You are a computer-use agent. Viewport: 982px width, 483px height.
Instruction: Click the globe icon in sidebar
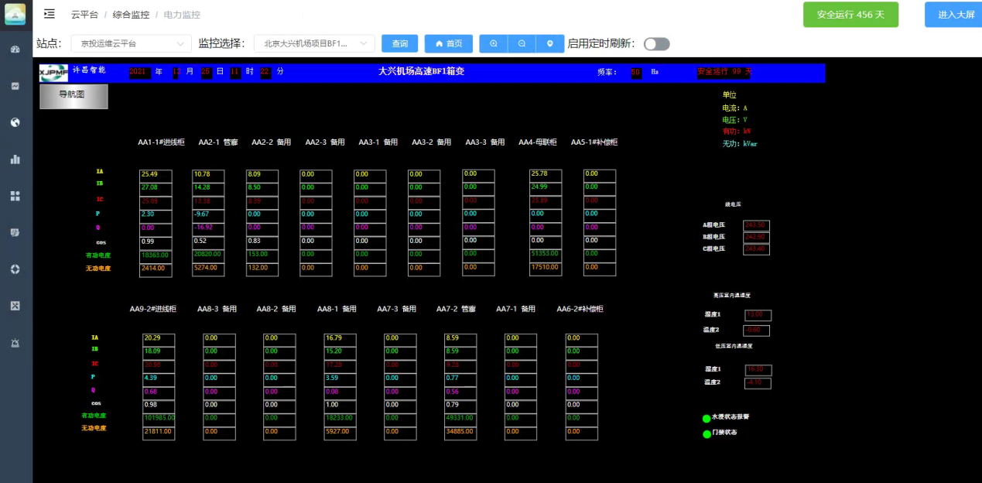click(x=15, y=122)
